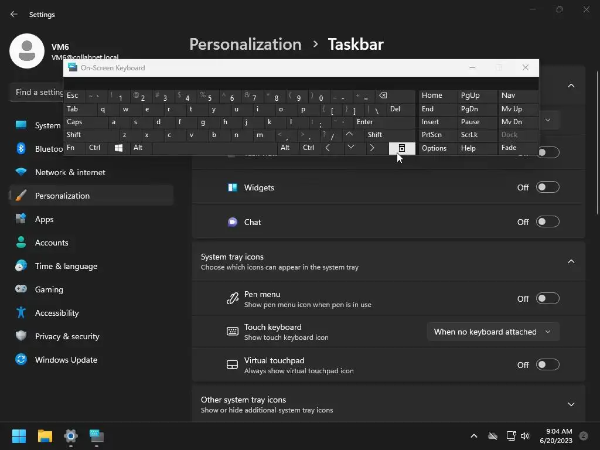This screenshot has width=600, height=450.
Task: Click Esc key on on-screen keyboard
Action: click(x=74, y=96)
